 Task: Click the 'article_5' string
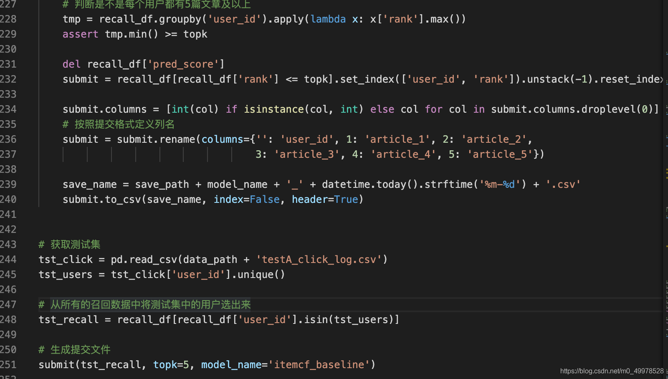point(500,154)
